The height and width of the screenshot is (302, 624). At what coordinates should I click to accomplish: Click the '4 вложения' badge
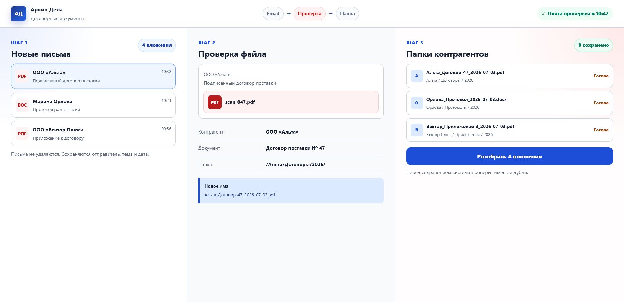157,45
